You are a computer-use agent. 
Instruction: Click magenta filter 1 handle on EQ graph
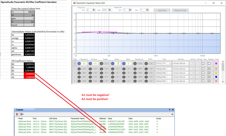coord(100,32)
